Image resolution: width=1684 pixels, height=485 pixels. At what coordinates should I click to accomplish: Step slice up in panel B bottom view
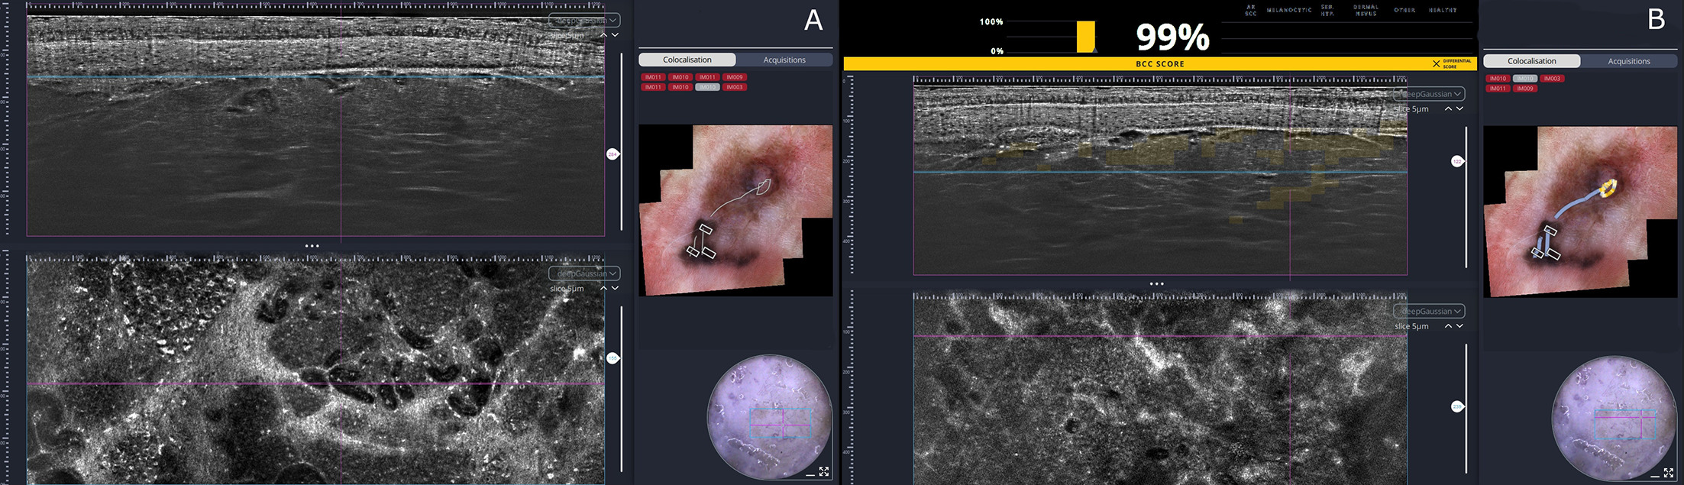[x=1448, y=326]
